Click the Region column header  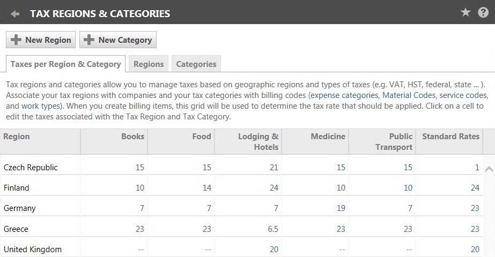(x=17, y=137)
